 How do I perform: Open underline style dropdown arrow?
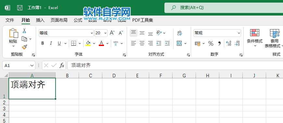[65, 43]
